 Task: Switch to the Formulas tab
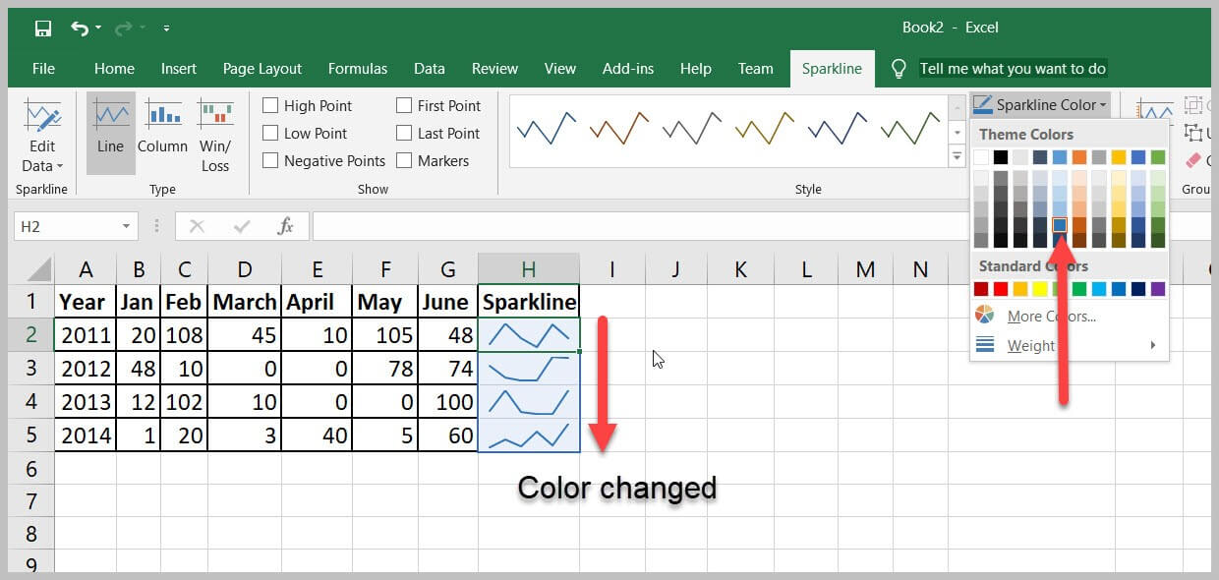[x=358, y=69]
